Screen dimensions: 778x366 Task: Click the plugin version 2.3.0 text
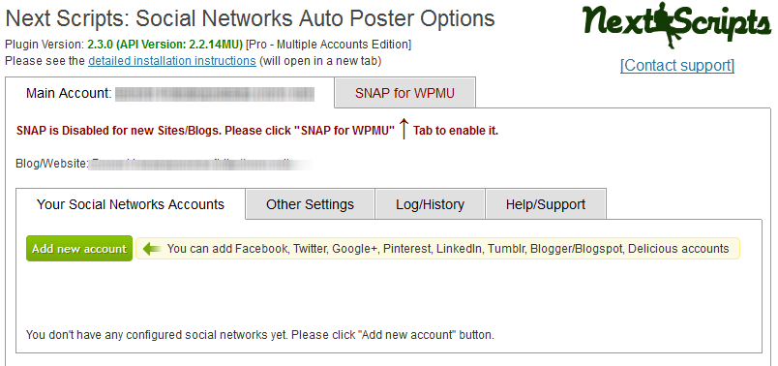tap(165, 45)
